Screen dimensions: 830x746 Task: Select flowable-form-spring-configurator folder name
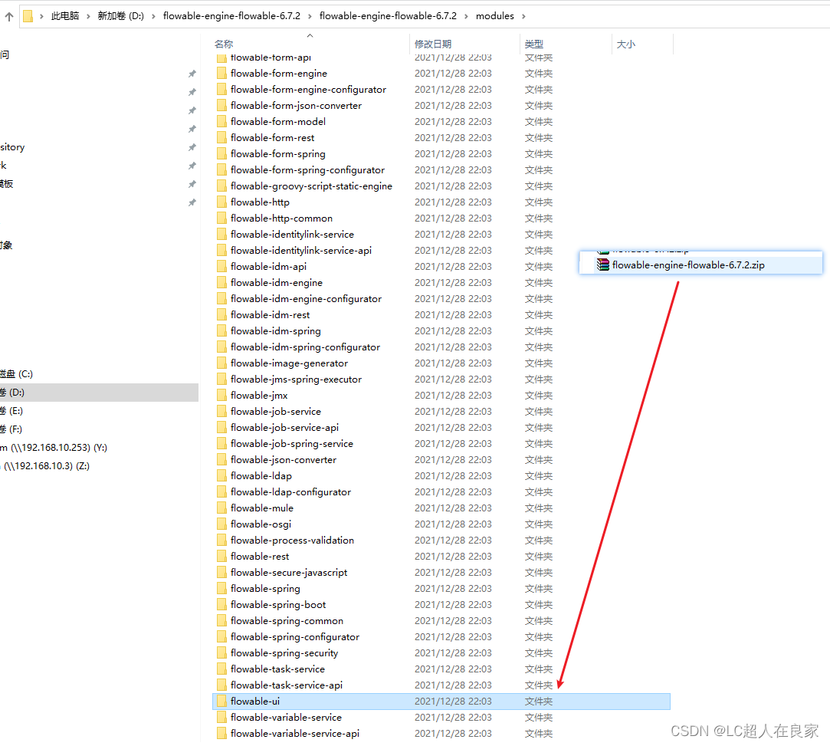[307, 170]
